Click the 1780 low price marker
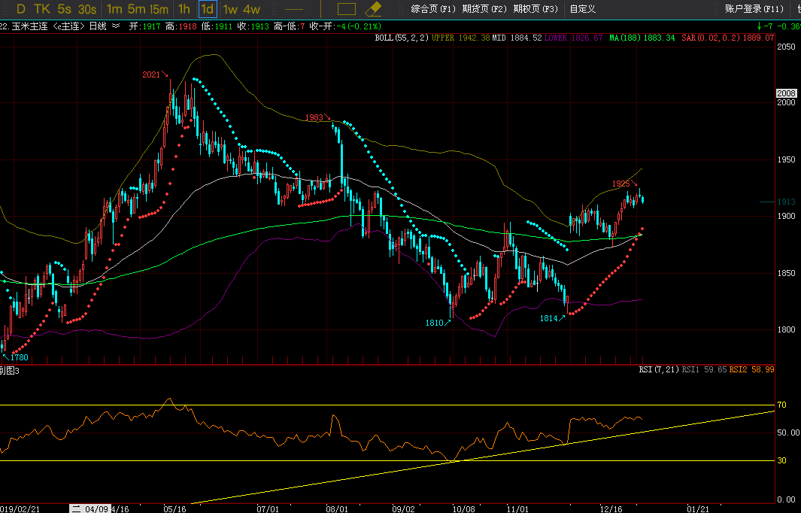The image size is (801, 513). point(20,357)
